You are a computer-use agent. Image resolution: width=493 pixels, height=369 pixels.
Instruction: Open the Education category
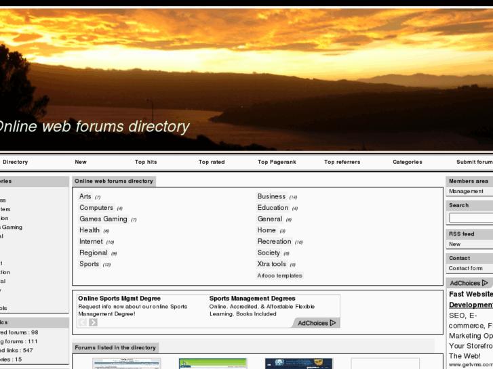(273, 208)
